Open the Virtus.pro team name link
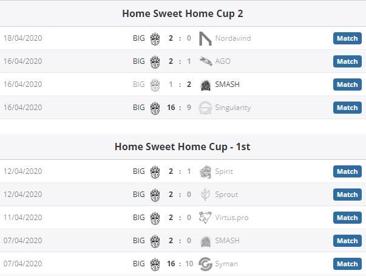 point(232,218)
